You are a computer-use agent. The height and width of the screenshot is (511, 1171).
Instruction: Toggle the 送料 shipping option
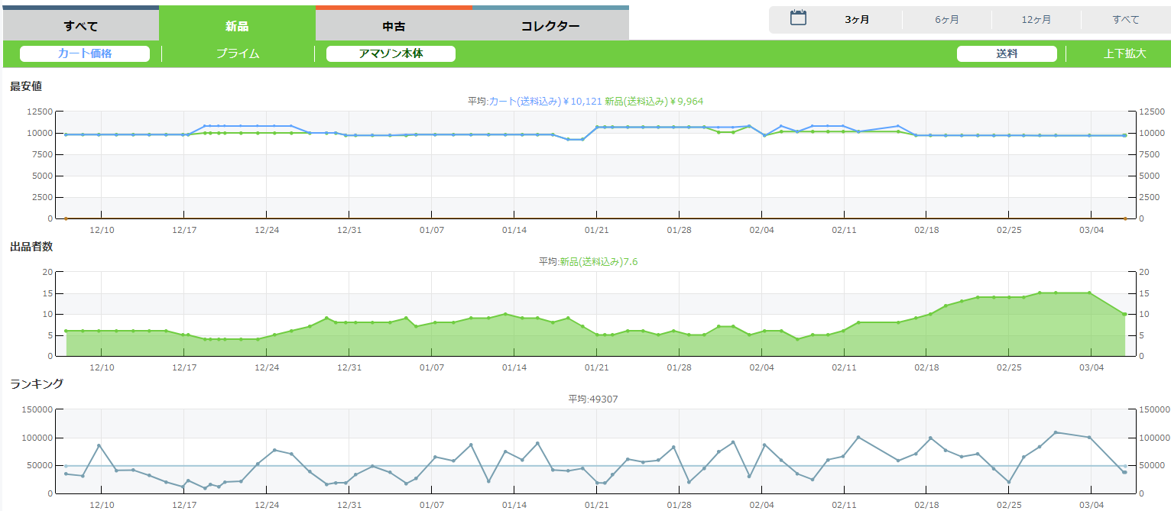[1007, 53]
